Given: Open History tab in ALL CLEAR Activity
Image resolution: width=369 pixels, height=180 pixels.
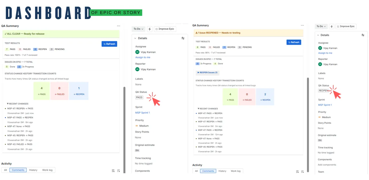Looking at the screenshot, I should [x=33, y=170].
